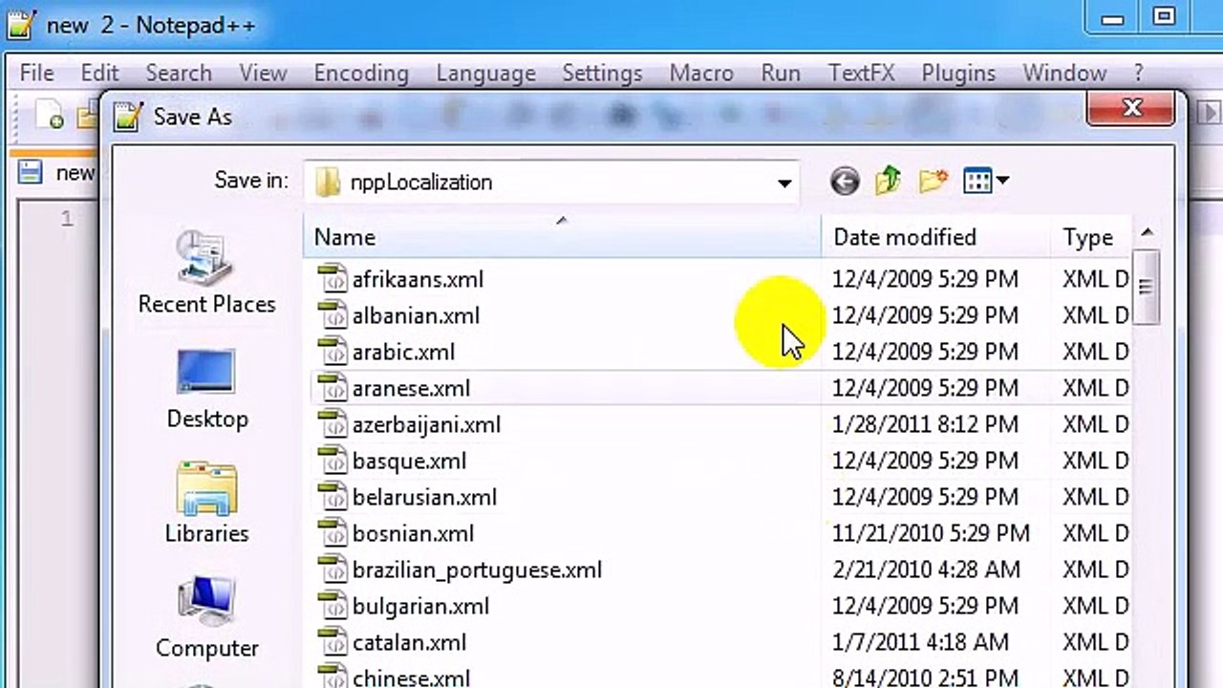Click the date 1/7/2011 4:18 AM

920,642
